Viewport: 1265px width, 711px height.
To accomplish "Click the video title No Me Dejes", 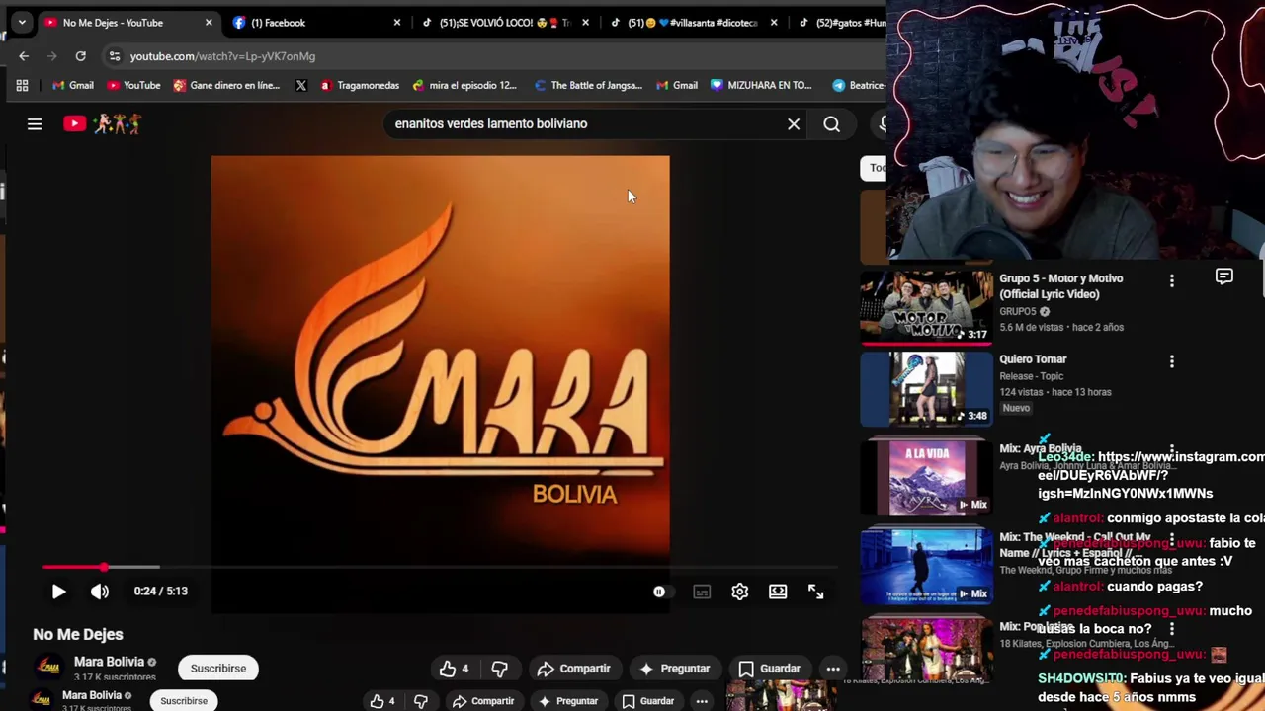I will pos(78,635).
